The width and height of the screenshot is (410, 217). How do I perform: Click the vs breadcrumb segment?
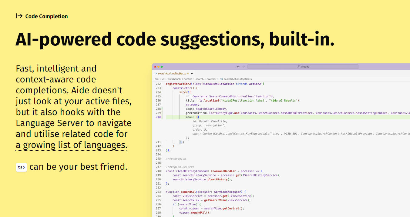tap(163, 79)
